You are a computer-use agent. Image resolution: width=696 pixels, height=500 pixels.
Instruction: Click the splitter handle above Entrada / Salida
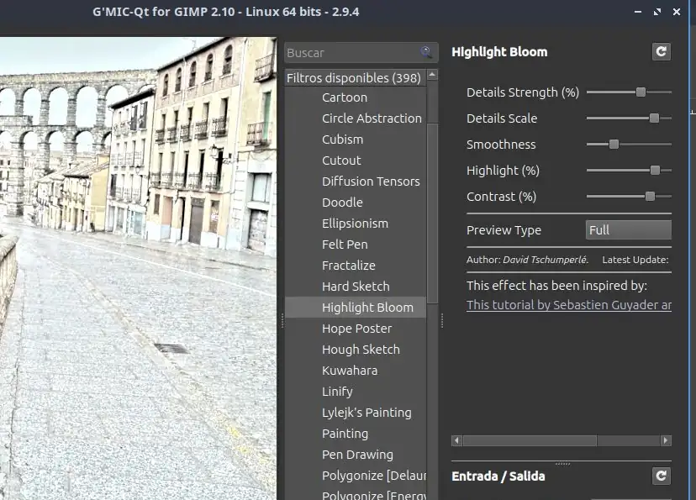coord(562,464)
